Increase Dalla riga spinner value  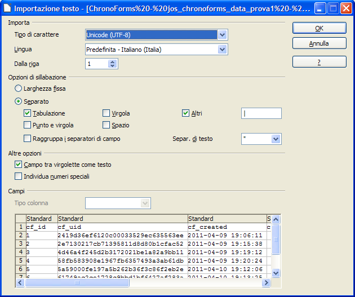113,61
